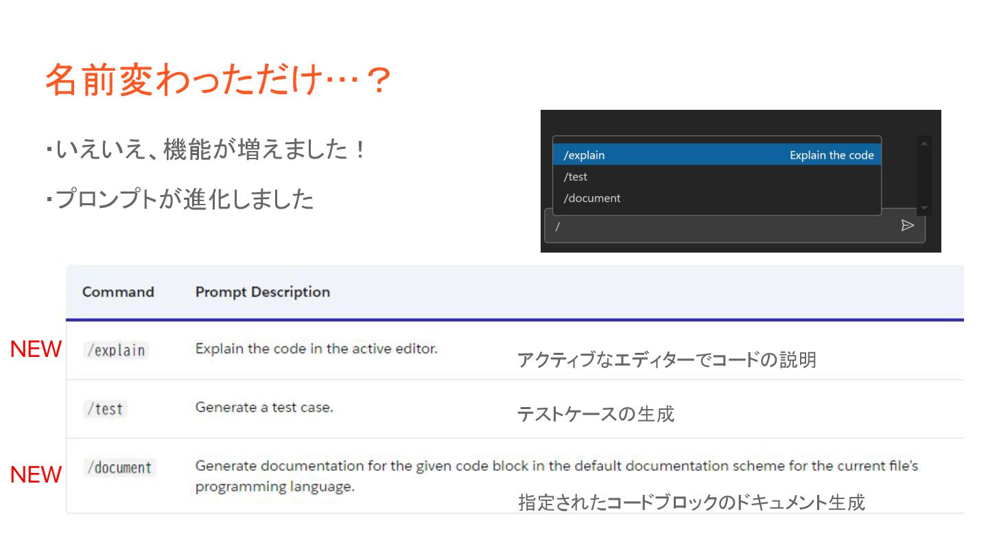988x556 pixels.
Task: Click the /document command cell in table
Action: click(x=119, y=468)
